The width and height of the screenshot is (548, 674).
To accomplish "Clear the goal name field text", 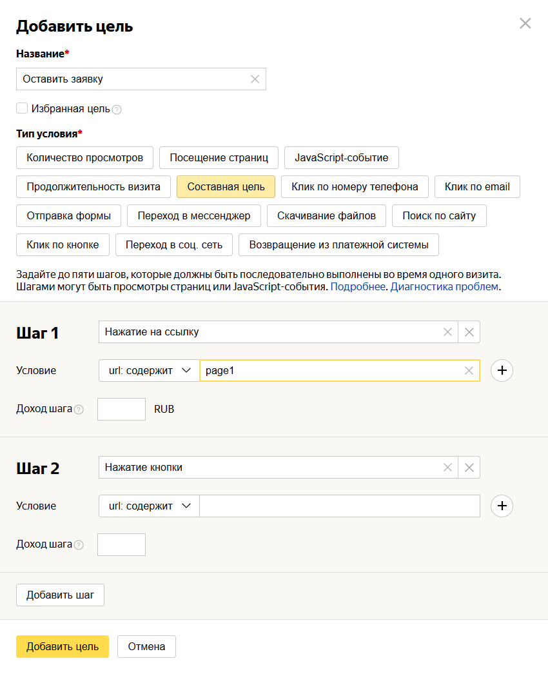I will 255,79.
